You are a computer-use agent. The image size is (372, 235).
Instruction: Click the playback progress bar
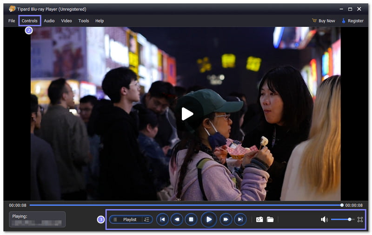pos(186,205)
